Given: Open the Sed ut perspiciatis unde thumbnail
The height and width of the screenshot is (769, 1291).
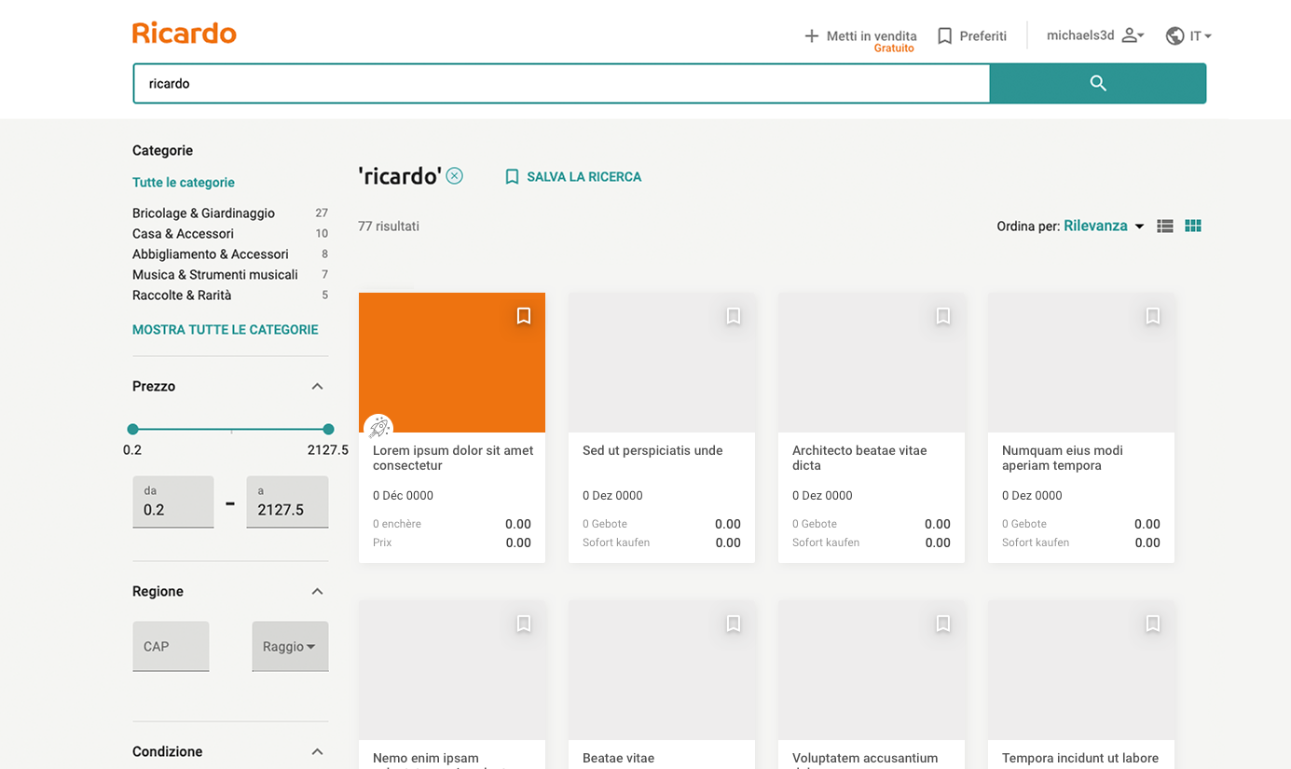Looking at the screenshot, I should 662,363.
